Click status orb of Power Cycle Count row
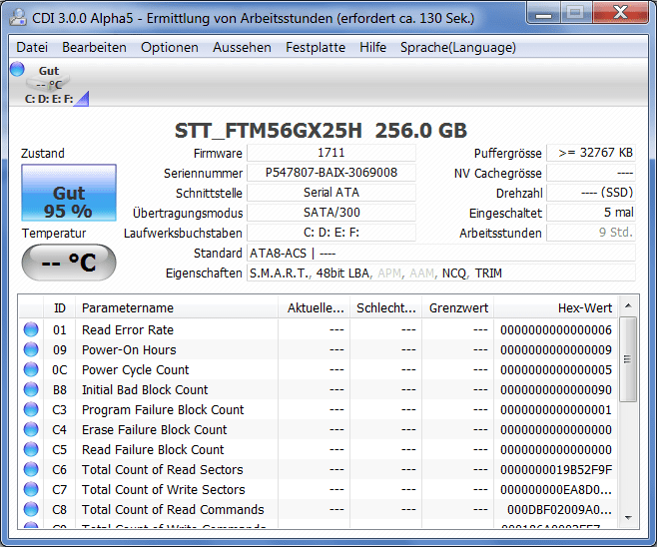Viewport: 657px width, 547px height. tap(31, 369)
